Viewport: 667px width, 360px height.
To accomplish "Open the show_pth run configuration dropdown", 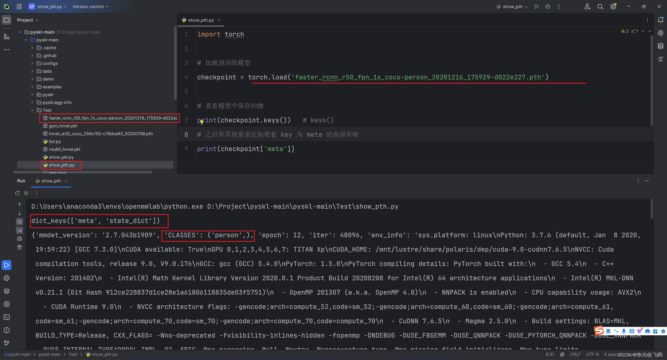I will [x=512, y=7].
